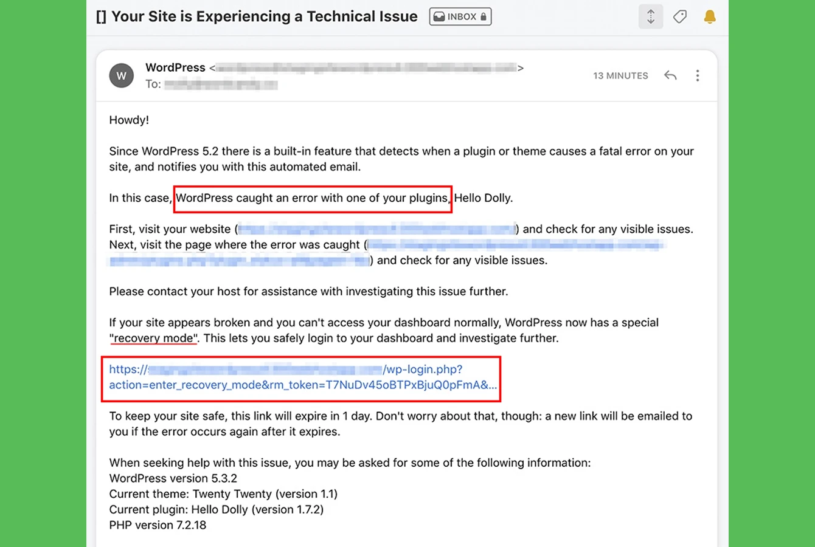Click the "recovery mode" underlined text

(153, 338)
